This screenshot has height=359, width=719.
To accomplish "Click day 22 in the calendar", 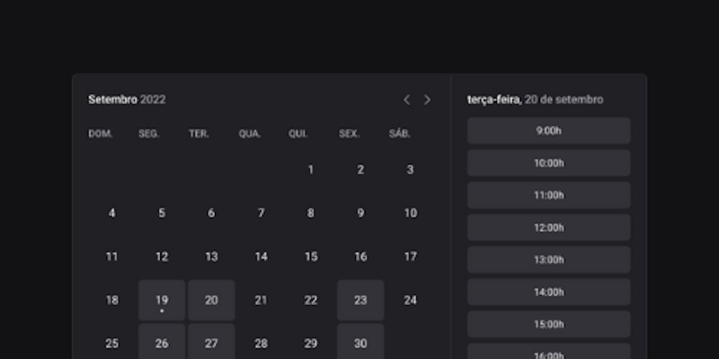I will (310, 300).
